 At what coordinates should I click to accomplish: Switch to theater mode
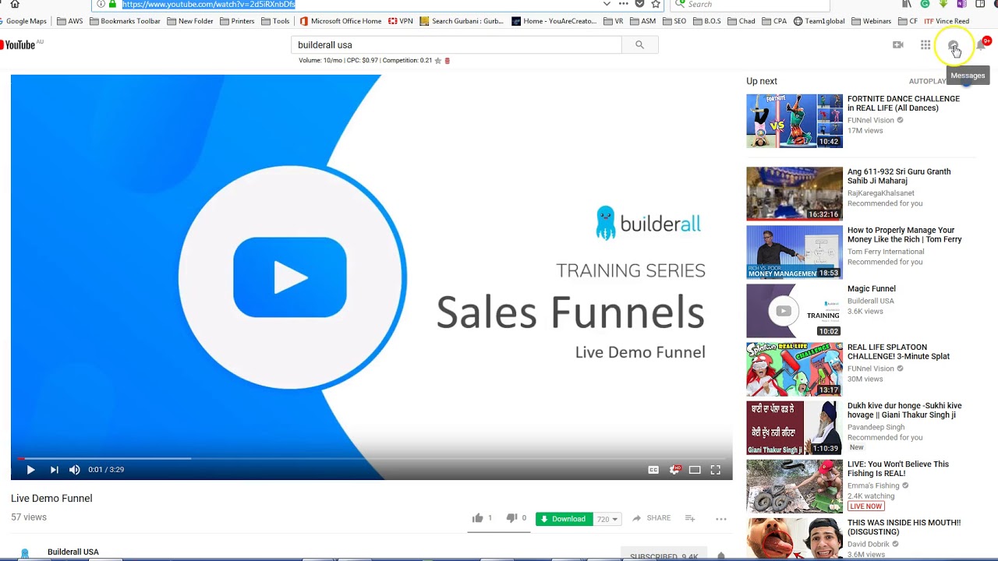695,470
